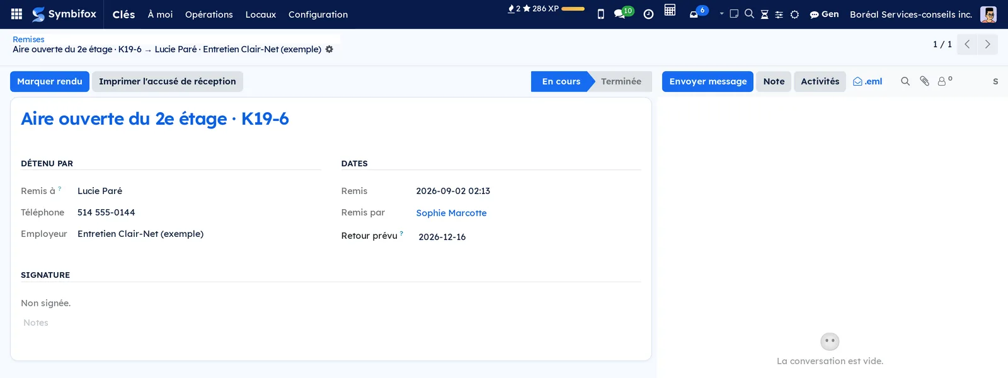The height and width of the screenshot is (378, 1008).
Task: Open the Locaux menu
Action: [x=261, y=14]
